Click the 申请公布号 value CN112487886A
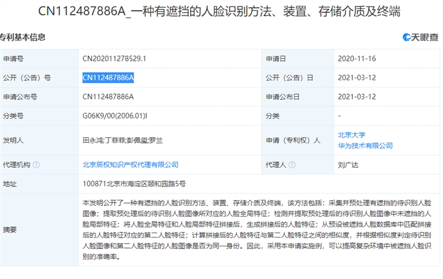This screenshot has width=443, height=279. [108, 96]
